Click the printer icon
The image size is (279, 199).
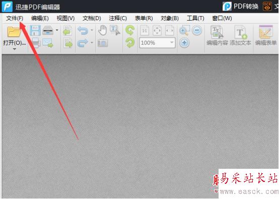[36, 43]
